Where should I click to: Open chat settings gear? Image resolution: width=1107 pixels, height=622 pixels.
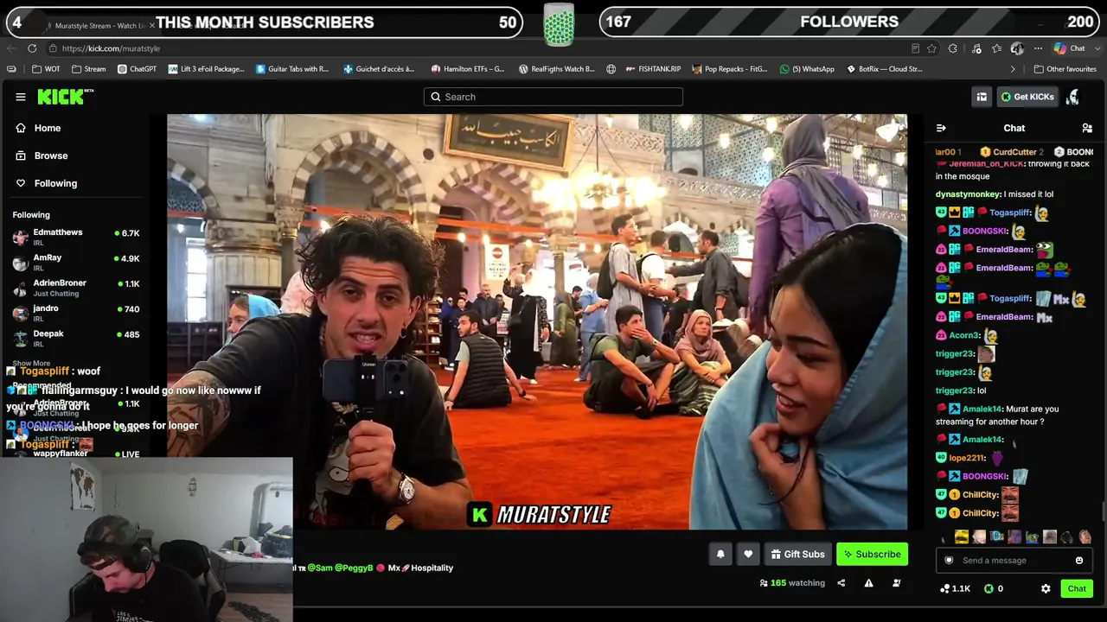click(x=1046, y=588)
